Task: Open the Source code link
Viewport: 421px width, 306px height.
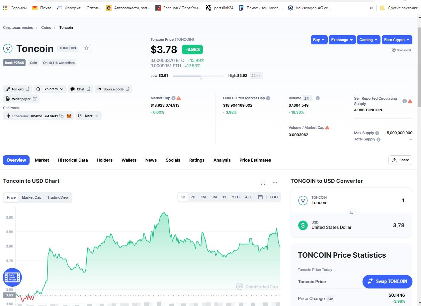Action: click(x=114, y=89)
